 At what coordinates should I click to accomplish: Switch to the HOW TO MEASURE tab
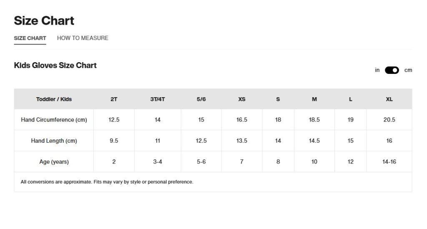83,38
